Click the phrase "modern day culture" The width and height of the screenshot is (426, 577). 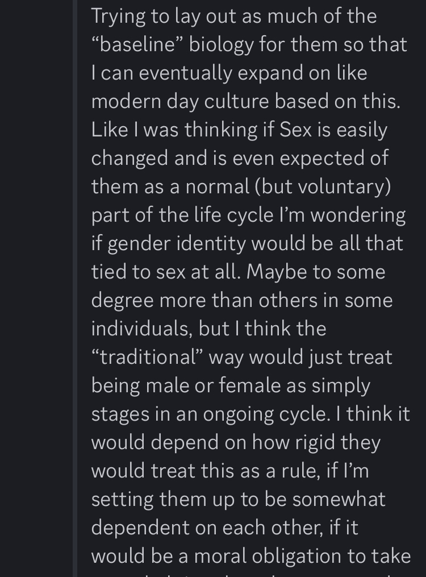coord(179,101)
